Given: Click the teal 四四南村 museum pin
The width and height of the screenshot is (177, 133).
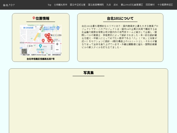Looking at the screenshot, I should click(40, 46).
